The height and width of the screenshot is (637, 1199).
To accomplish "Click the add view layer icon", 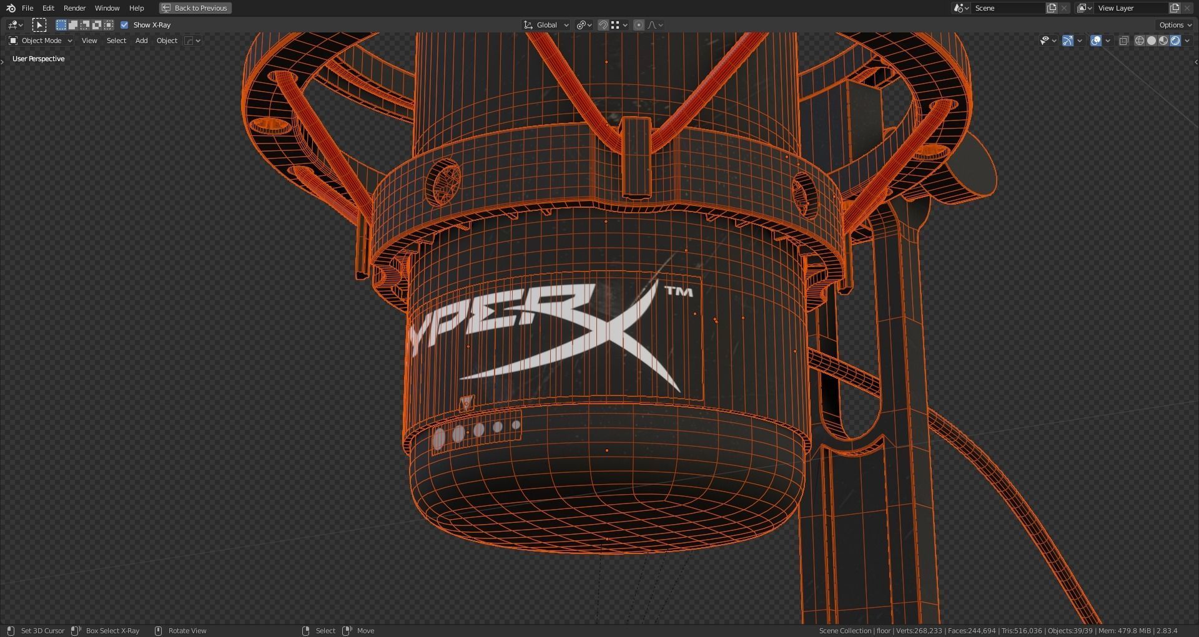I will click(1175, 8).
